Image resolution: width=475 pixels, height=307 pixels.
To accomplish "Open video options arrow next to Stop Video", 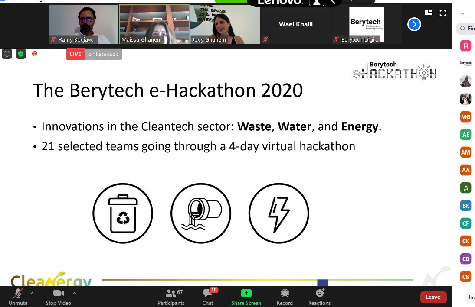I will [75, 293].
